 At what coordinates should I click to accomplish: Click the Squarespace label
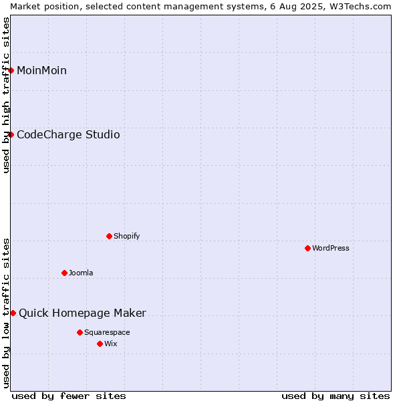pos(107,332)
